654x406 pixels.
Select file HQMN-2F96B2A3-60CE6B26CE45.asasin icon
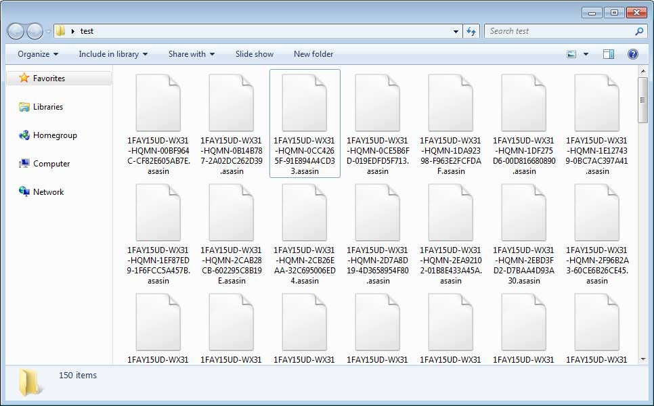(x=597, y=212)
